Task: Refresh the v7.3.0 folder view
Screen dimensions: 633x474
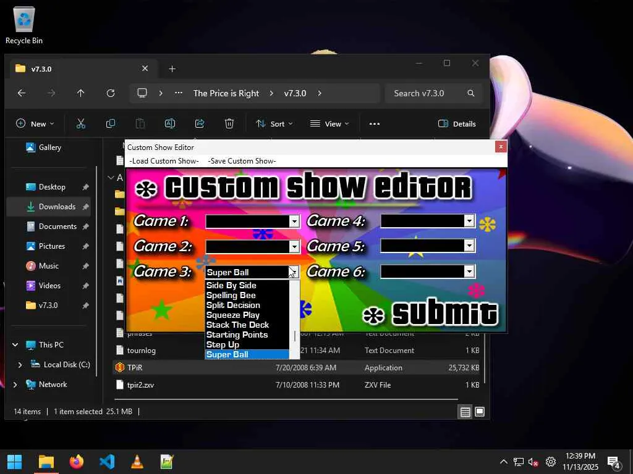Action: point(111,93)
